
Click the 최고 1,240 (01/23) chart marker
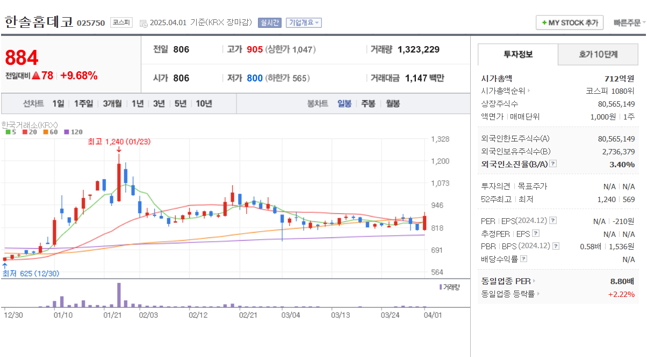coord(120,142)
